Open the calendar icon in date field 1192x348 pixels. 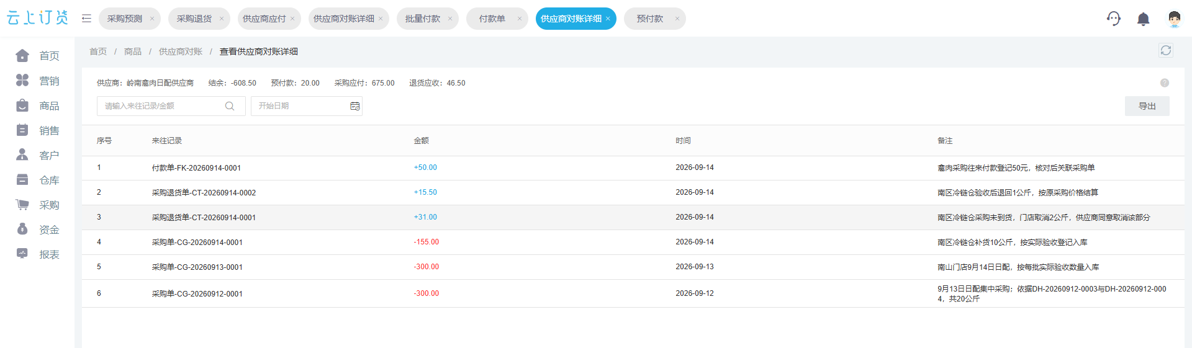pyautogui.click(x=355, y=106)
